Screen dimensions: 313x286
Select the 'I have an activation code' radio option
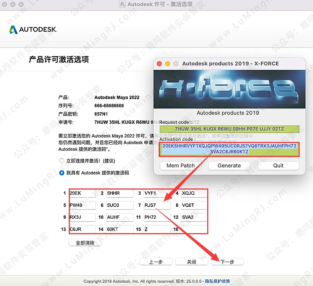tap(62, 173)
